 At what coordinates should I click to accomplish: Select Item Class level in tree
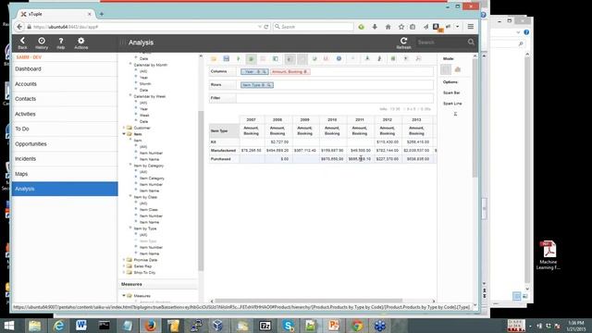tap(149, 210)
